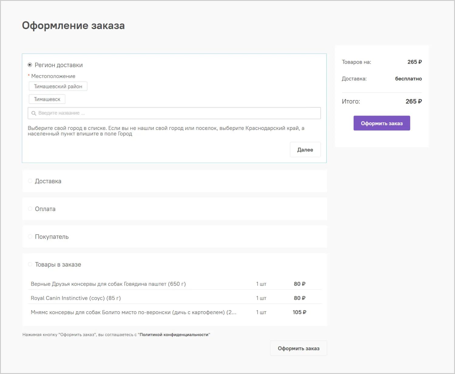The height and width of the screenshot is (374, 455).
Task: Click the 105 ₽ price of Мнямс item
Action: click(x=299, y=312)
